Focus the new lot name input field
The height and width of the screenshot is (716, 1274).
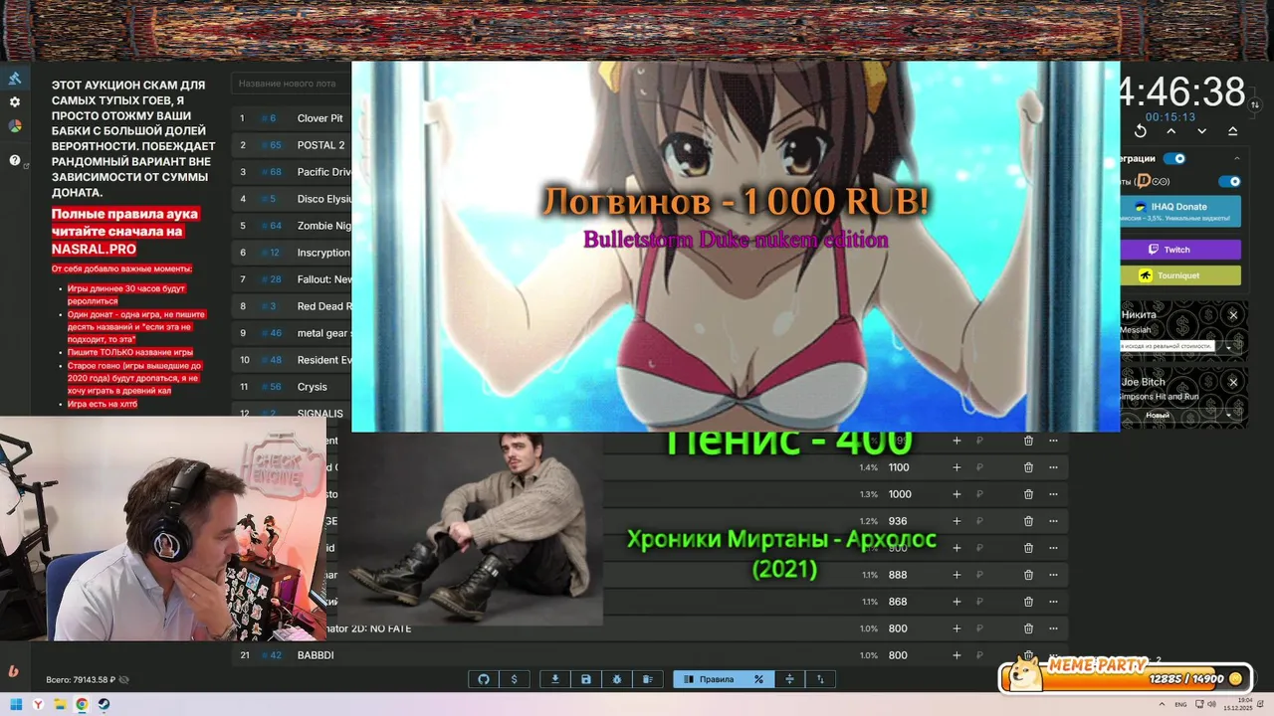point(293,84)
